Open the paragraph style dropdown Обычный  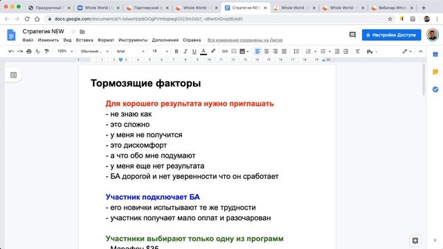94,51
